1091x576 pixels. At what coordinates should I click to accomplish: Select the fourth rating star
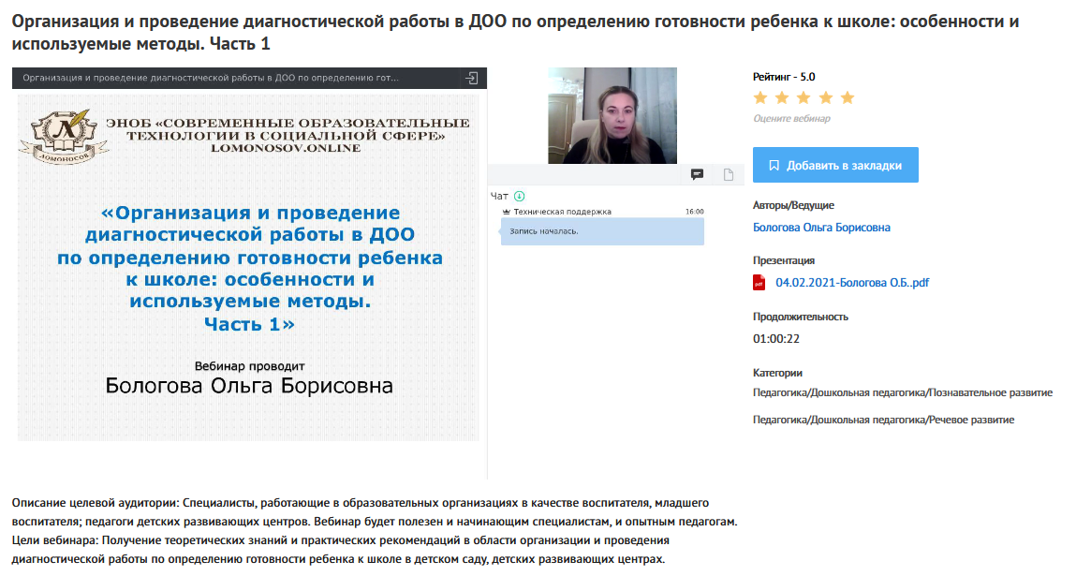825,98
